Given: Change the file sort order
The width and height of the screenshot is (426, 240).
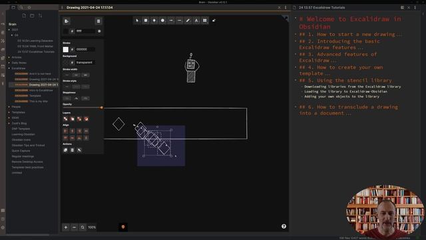Looking at the screenshot, I should 40,16.
